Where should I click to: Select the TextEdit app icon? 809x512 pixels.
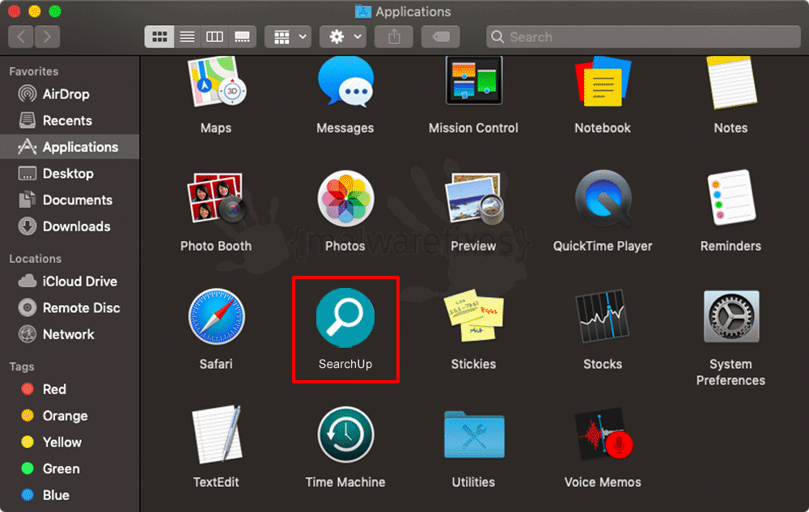(217, 434)
